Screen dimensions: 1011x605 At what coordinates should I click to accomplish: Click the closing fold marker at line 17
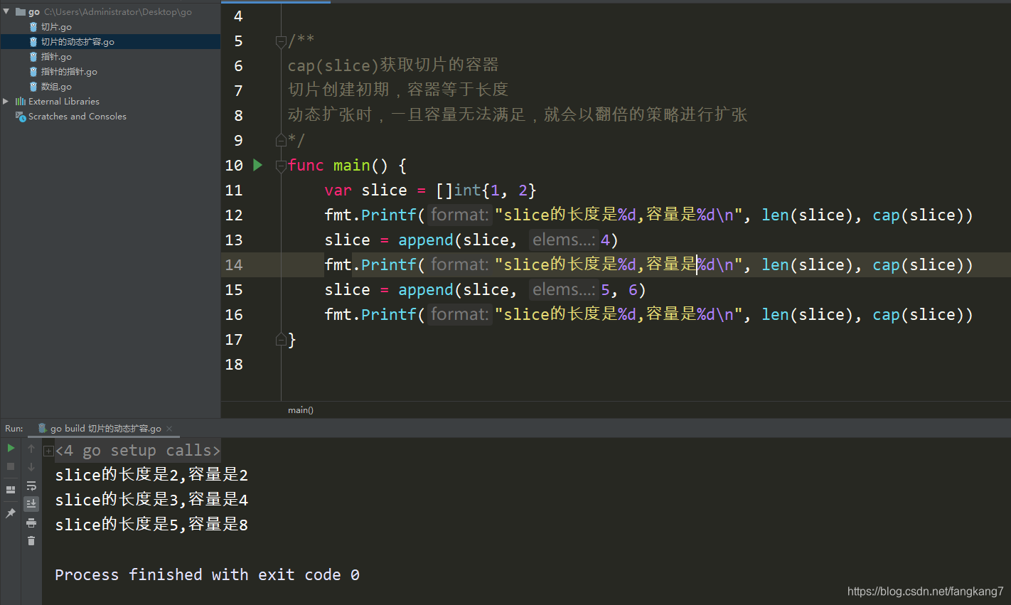coord(281,340)
